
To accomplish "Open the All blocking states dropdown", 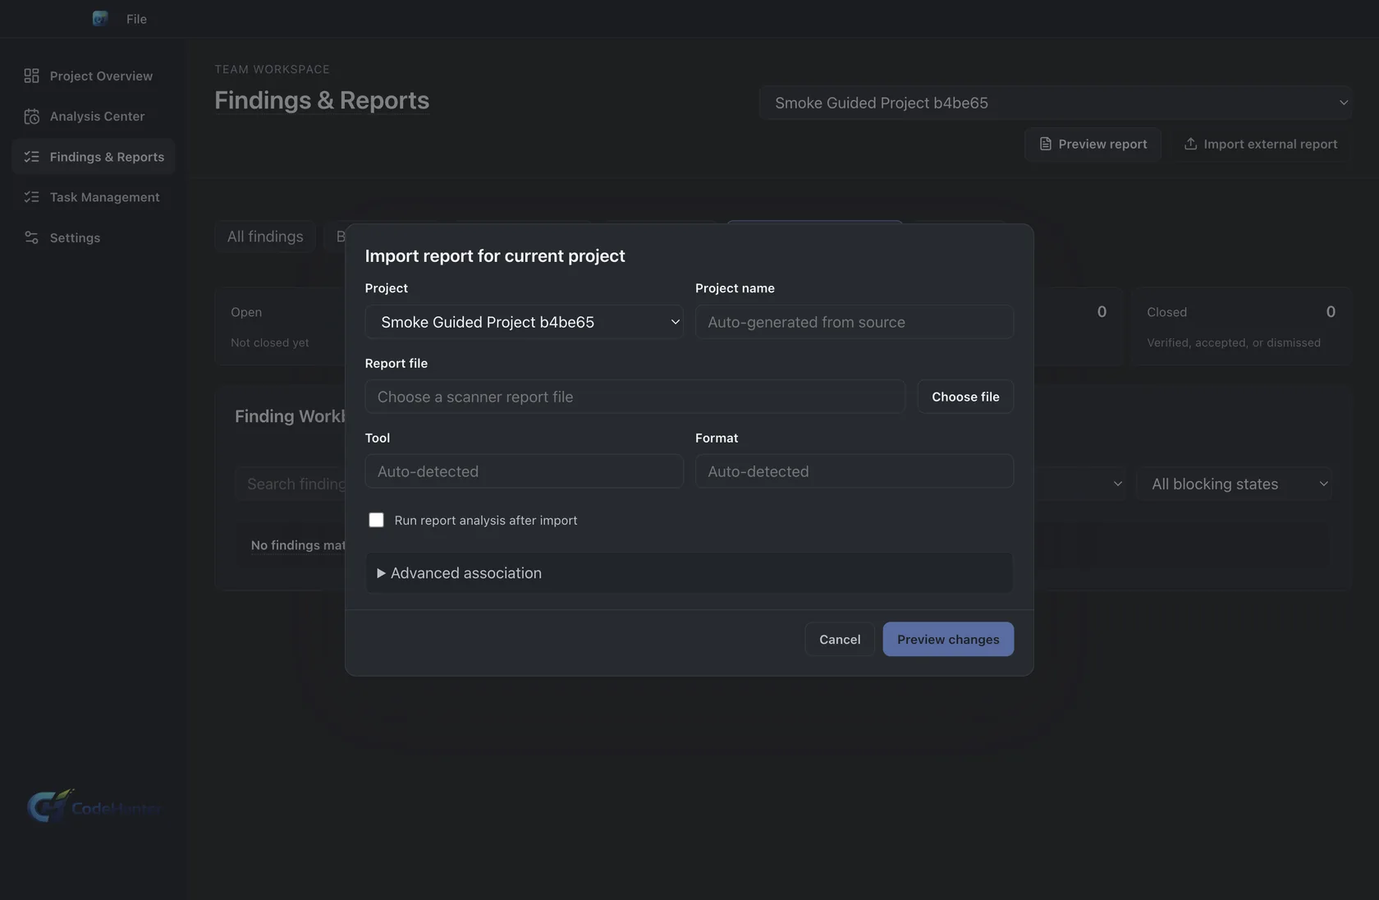I will [x=1235, y=484].
